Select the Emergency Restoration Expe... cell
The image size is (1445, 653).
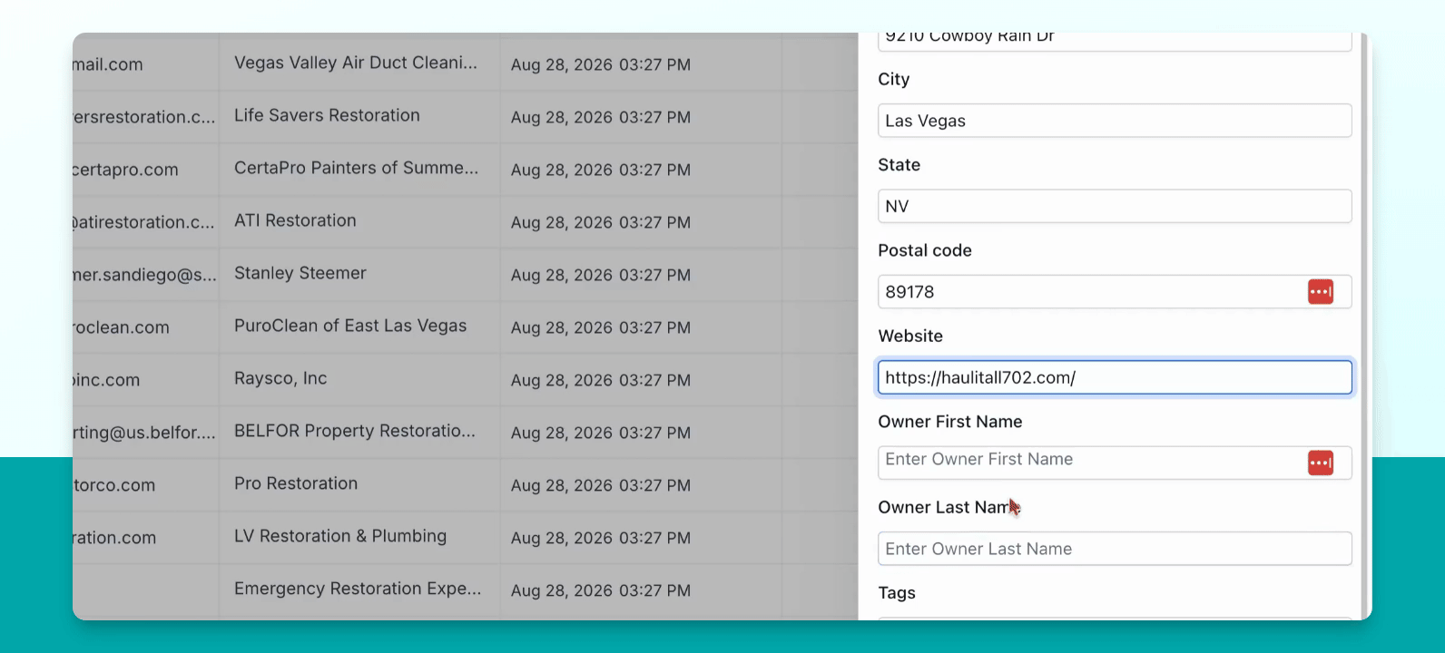pyautogui.click(x=358, y=589)
